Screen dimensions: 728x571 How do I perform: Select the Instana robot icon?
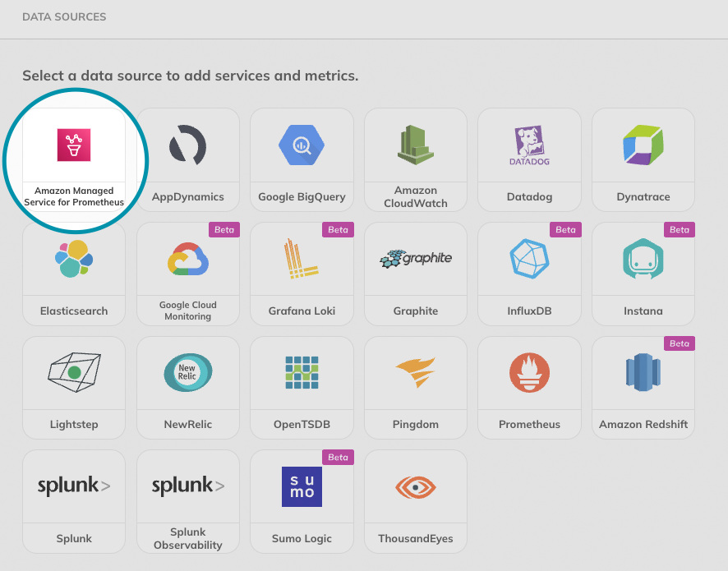pyautogui.click(x=643, y=259)
